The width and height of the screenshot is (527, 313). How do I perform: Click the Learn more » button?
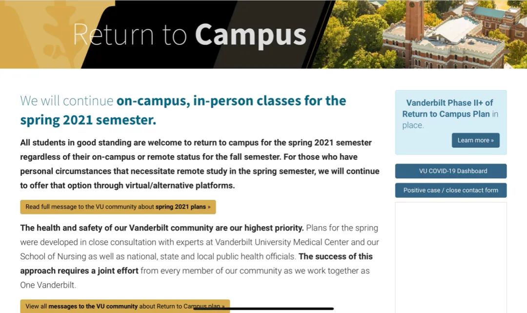point(476,140)
